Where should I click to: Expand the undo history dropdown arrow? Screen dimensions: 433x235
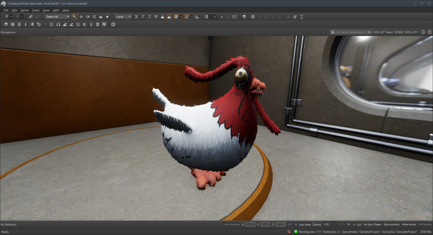(11, 17)
